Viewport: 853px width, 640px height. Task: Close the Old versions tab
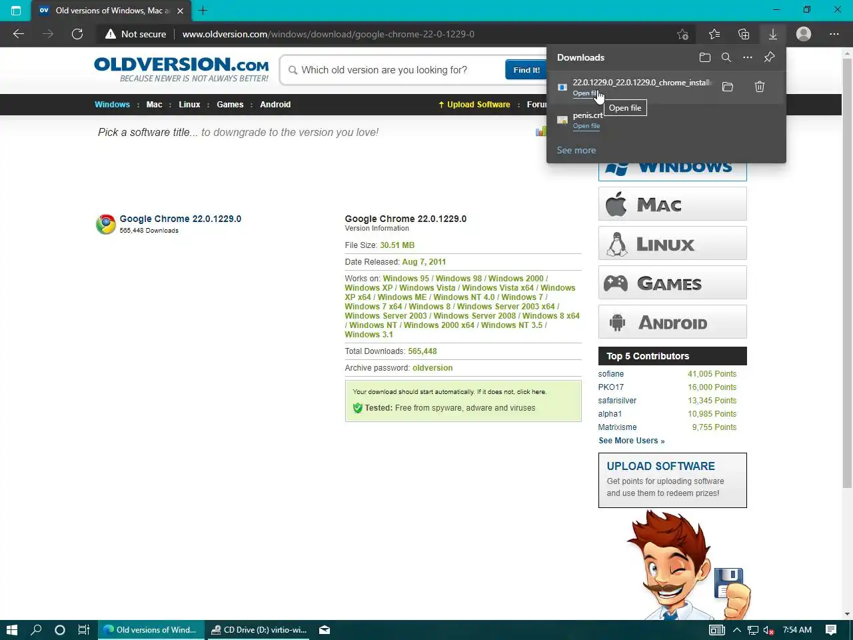[180, 11]
